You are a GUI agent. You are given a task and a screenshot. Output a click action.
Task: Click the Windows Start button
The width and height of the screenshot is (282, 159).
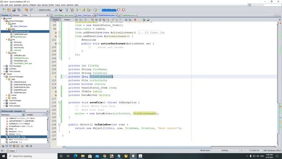pos(4,156)
